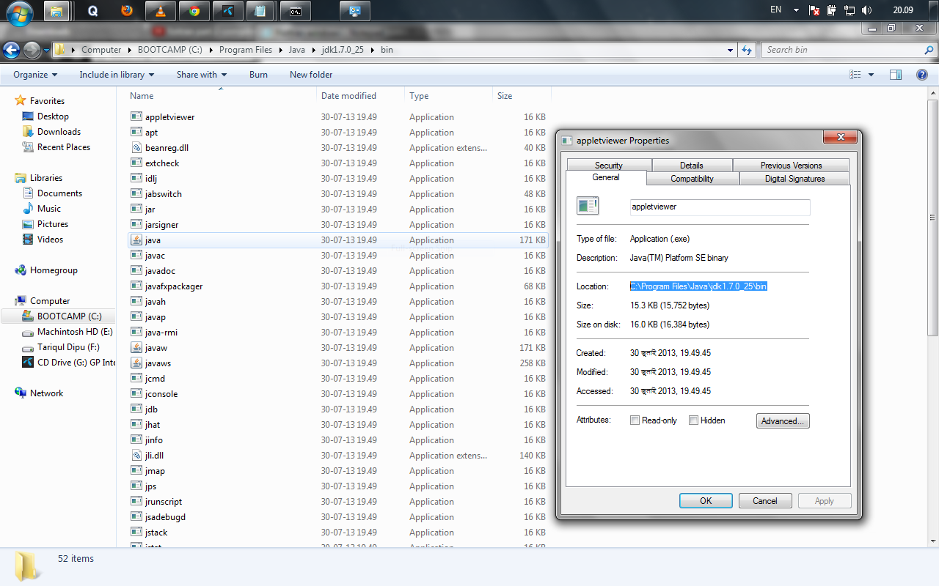Click the address bar refresh icon
This screenshot has width=939, height=586.
tap(747, 50)
